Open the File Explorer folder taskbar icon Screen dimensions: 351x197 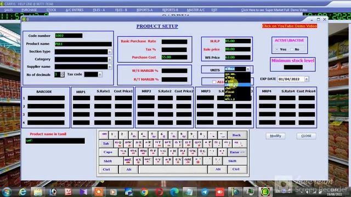click(38, 192)
